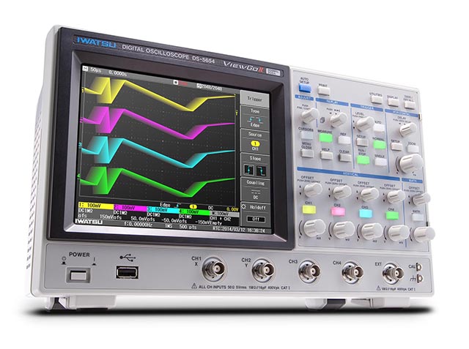Select the green 4: 100mV channel readout
Image resolution: width=469 pixels, height=349 pixels.
tap(195, 212)
